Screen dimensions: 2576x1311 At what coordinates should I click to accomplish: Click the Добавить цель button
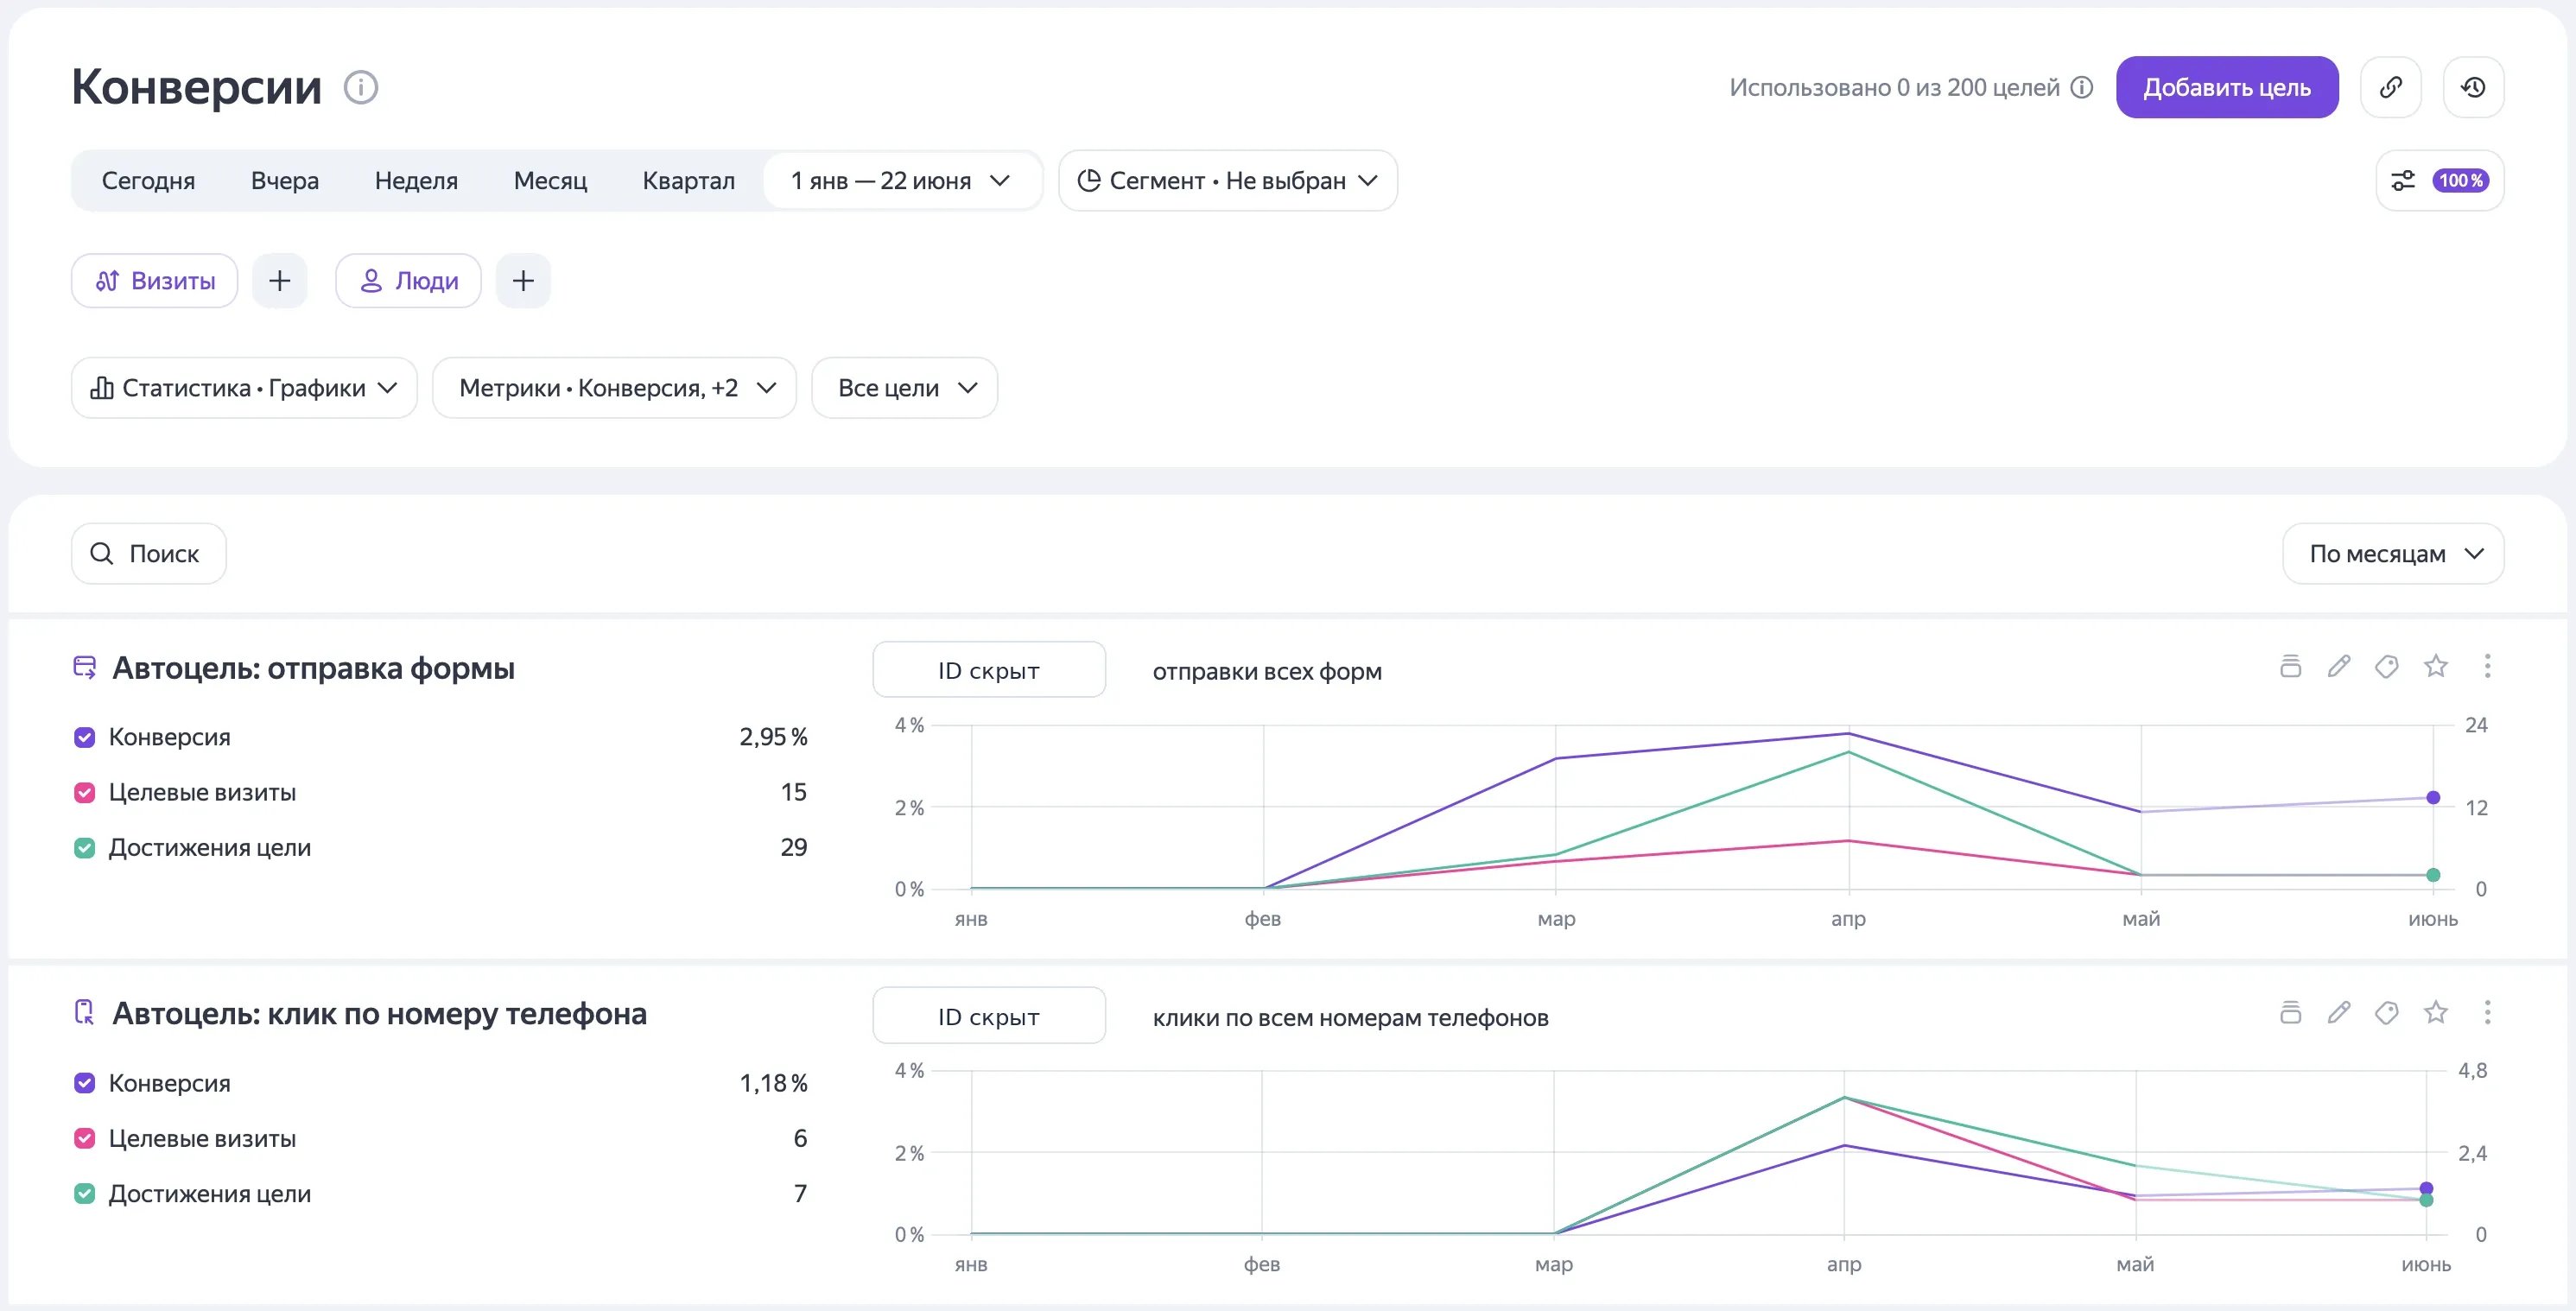2227,87
